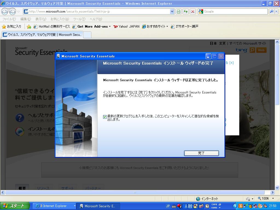The image size is (280, 210).
Task: Open the HotMail の無料サービス favorite
Action: [52, 27]
